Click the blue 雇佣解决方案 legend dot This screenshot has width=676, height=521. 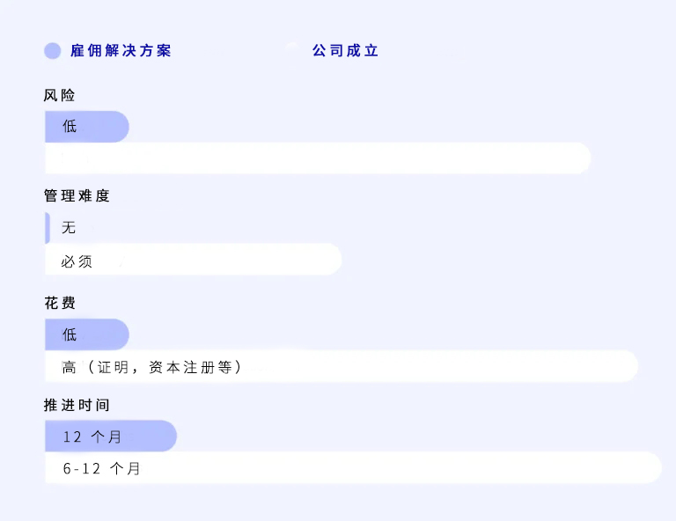click(x=53, y=51)
